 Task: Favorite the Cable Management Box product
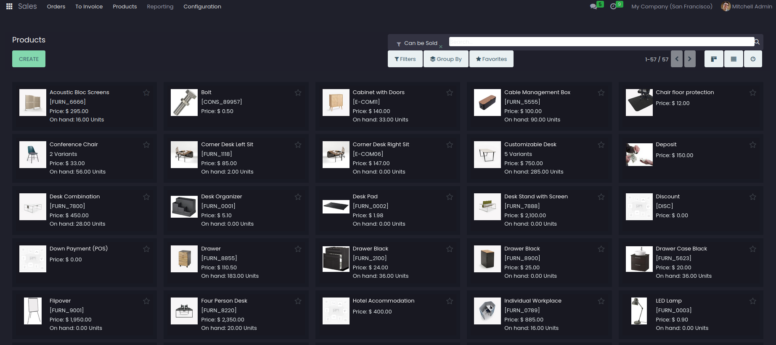(x=601, y=92)
